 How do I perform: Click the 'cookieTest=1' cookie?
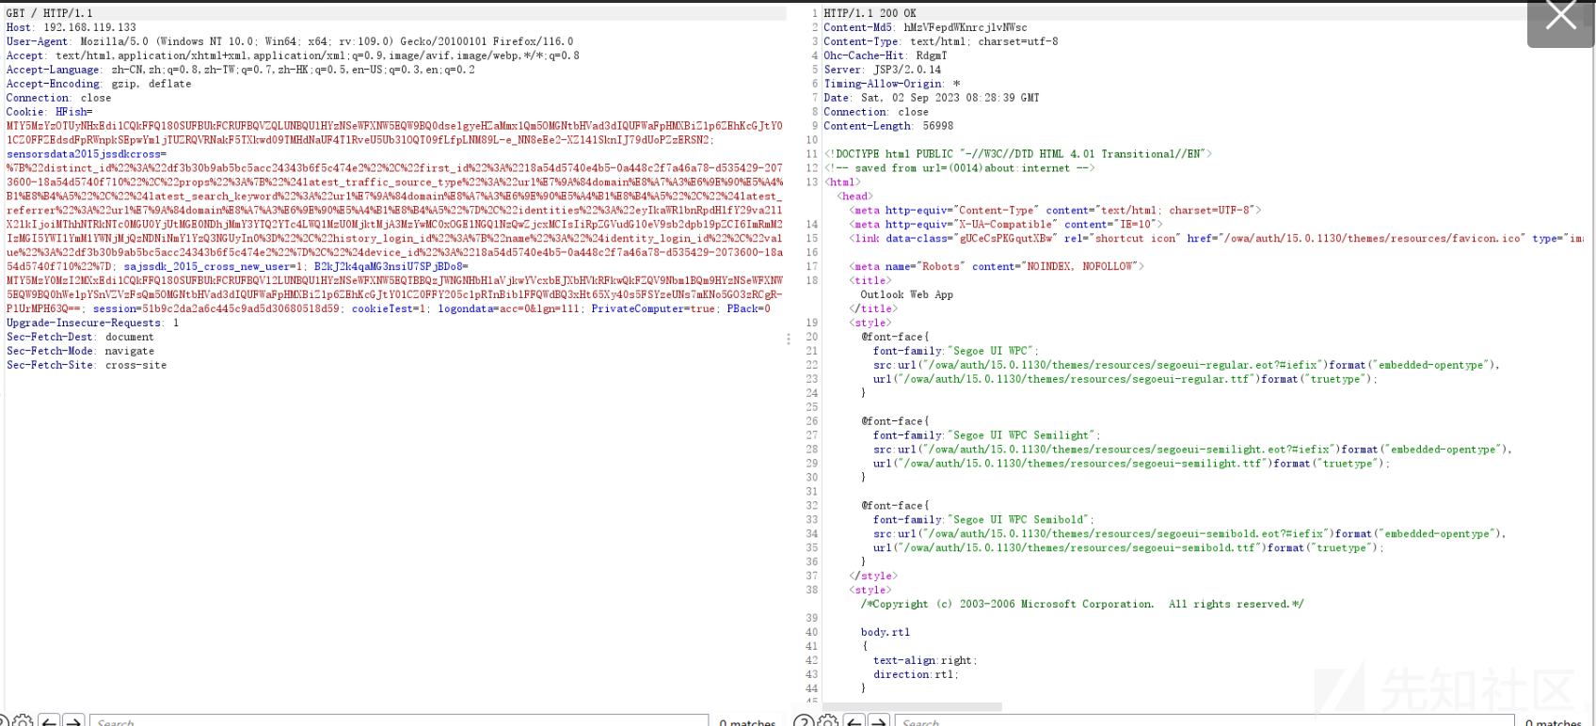point(389,308)
